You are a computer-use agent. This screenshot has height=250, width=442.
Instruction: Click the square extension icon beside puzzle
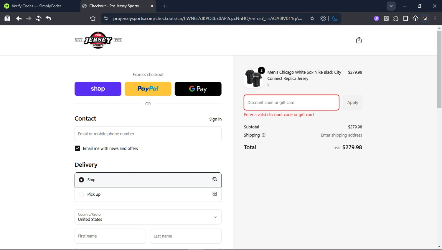tap(386, 18)
